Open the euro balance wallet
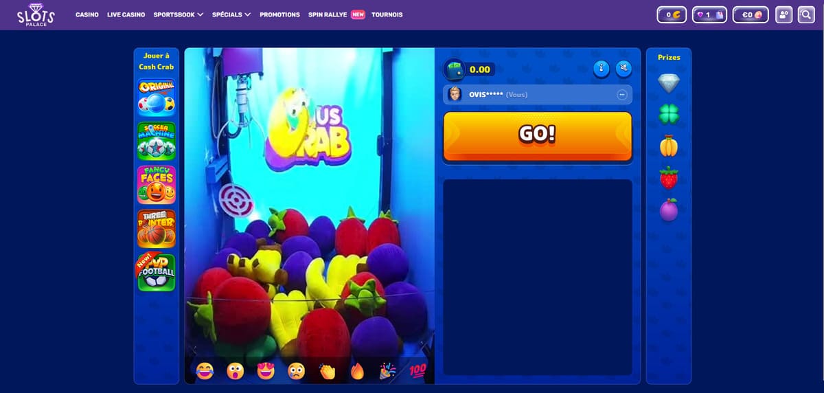Screen dimensions: 824x393 [751, 14]
